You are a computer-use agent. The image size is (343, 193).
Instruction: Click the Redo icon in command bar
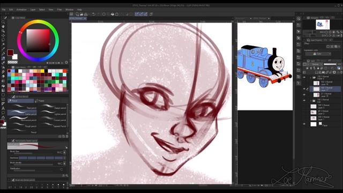point(98,14)
